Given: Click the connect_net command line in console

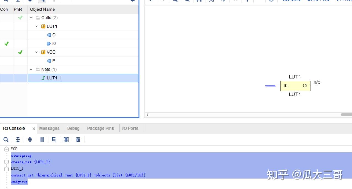Looking at the screenshot, I should (x=78, y=175).
